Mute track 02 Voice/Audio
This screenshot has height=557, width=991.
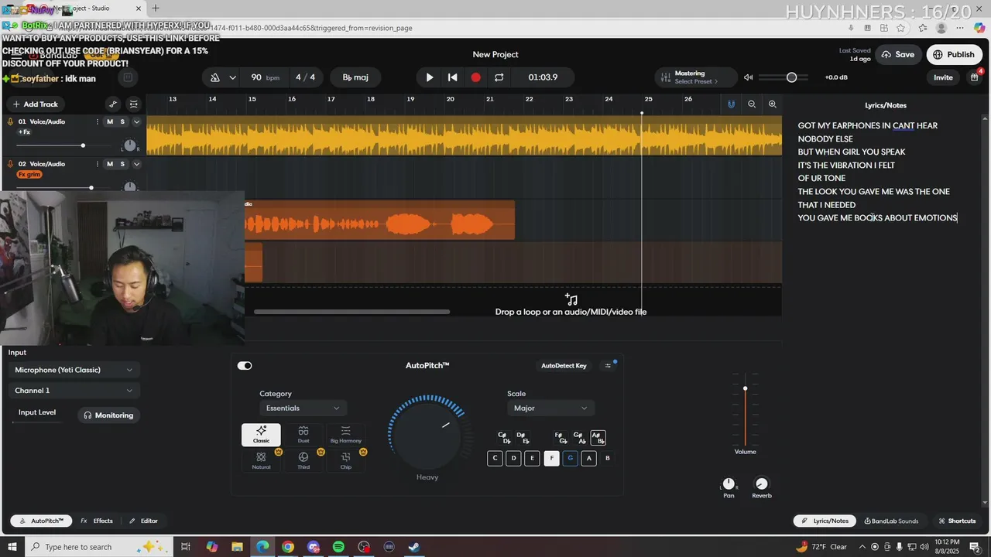click(110, 164)
